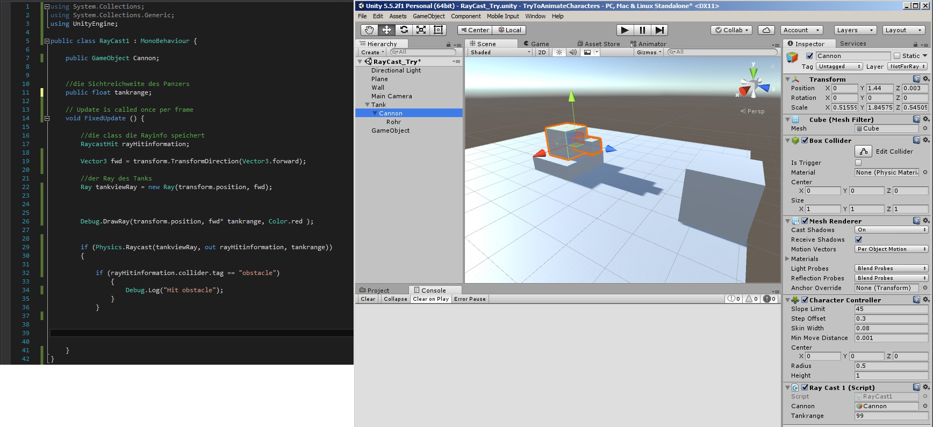This screenshot has width=933, height=427.
Task: Toggle scene lighting sun icon
Action: 559,52
